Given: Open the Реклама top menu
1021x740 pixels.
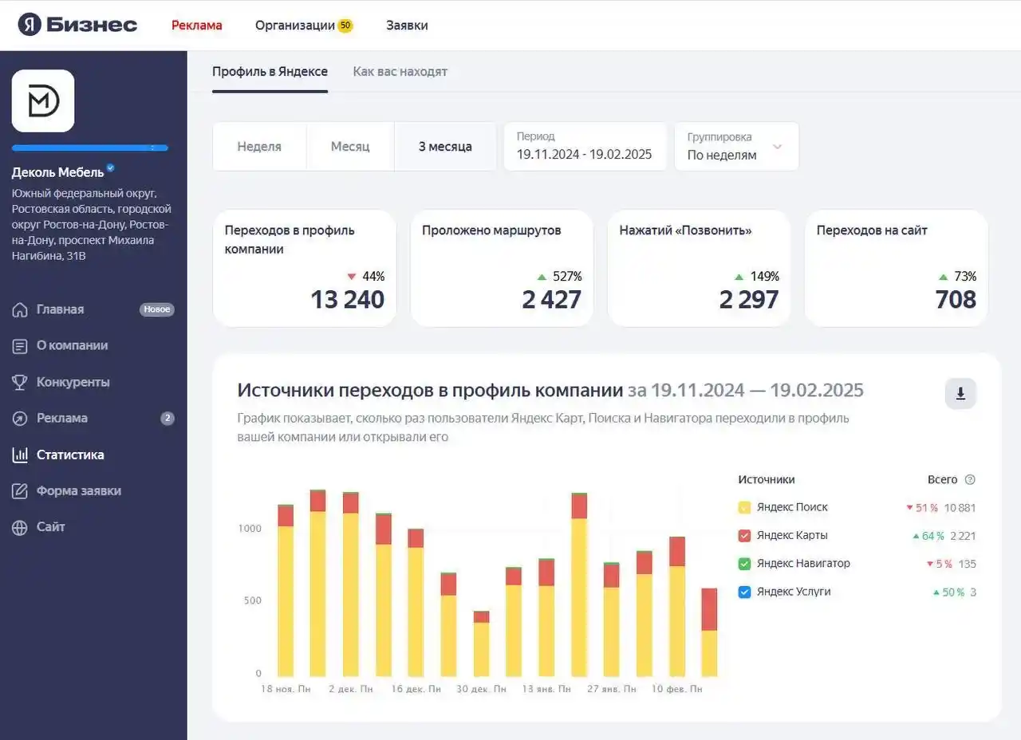Looking at the screenshot, I should [197, 26].
